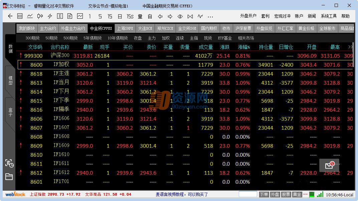Select the 相关市场 sub-tab
The height and width of the screenshot is (201, 358).
(246, 38)
